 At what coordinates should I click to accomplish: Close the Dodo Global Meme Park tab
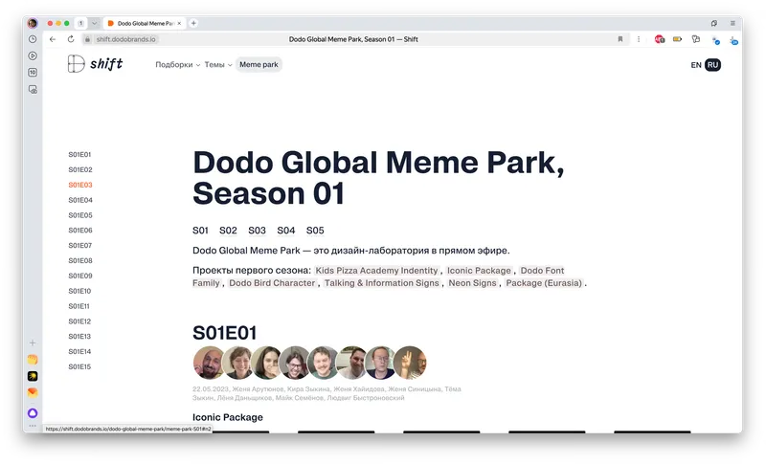tap(179, 23)
